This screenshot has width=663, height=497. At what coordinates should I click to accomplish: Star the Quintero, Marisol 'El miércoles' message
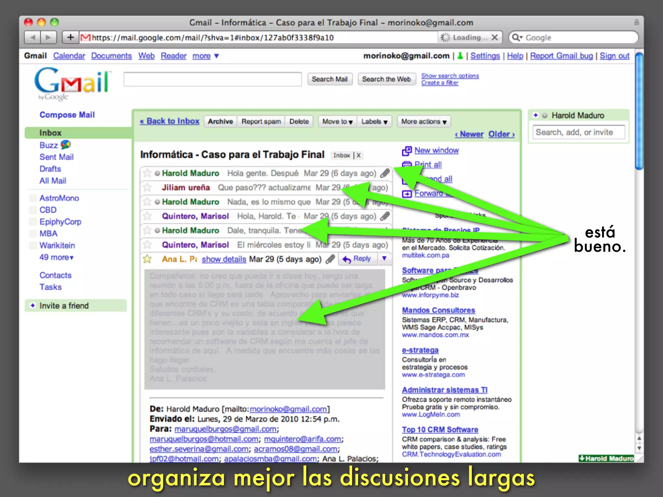pos(147,245)
